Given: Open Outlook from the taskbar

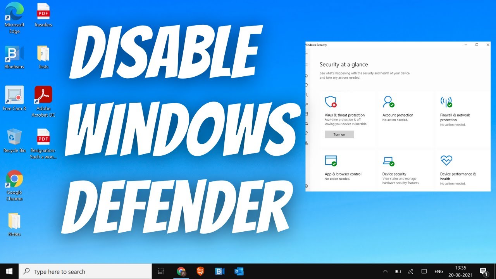Looking at the screenshot, I should pyautogui.click(x=239, y=271).
